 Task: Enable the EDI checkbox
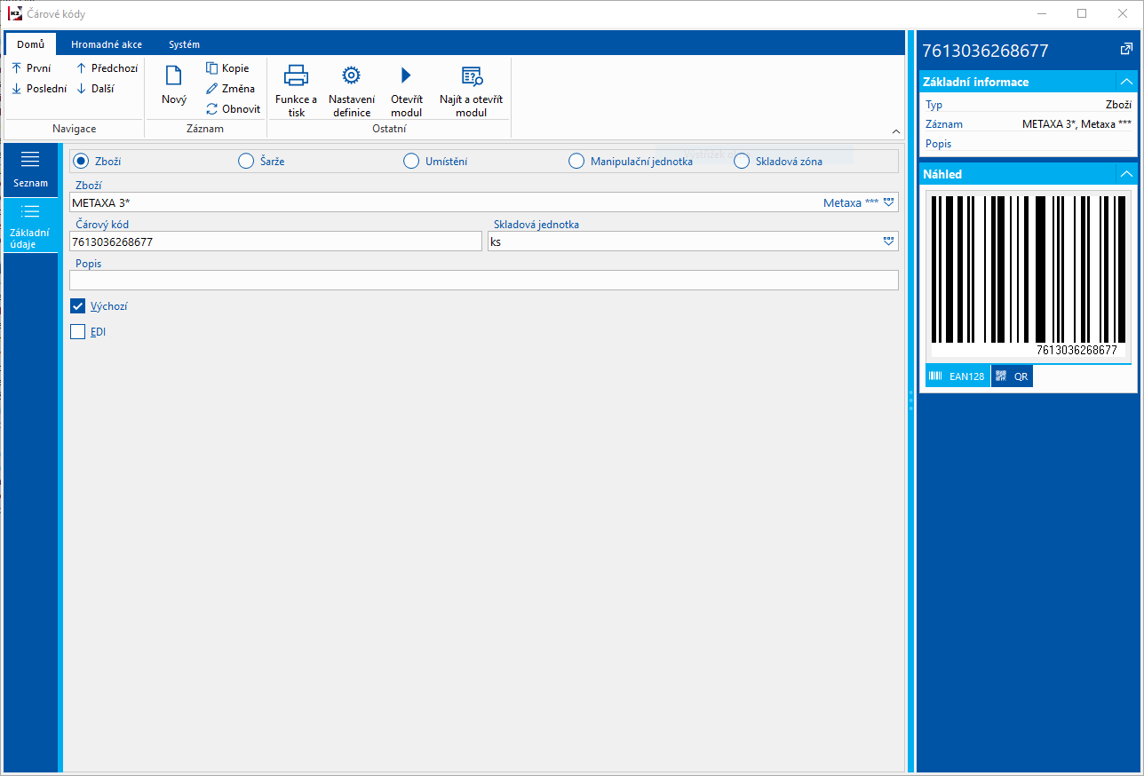pyautogui.click(x=78, y=332)
